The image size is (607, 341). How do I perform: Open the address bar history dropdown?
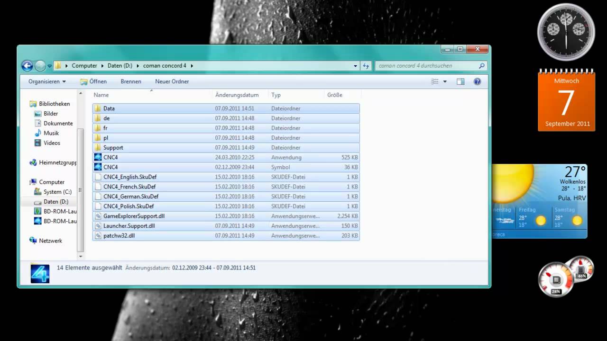coord(355,66)
